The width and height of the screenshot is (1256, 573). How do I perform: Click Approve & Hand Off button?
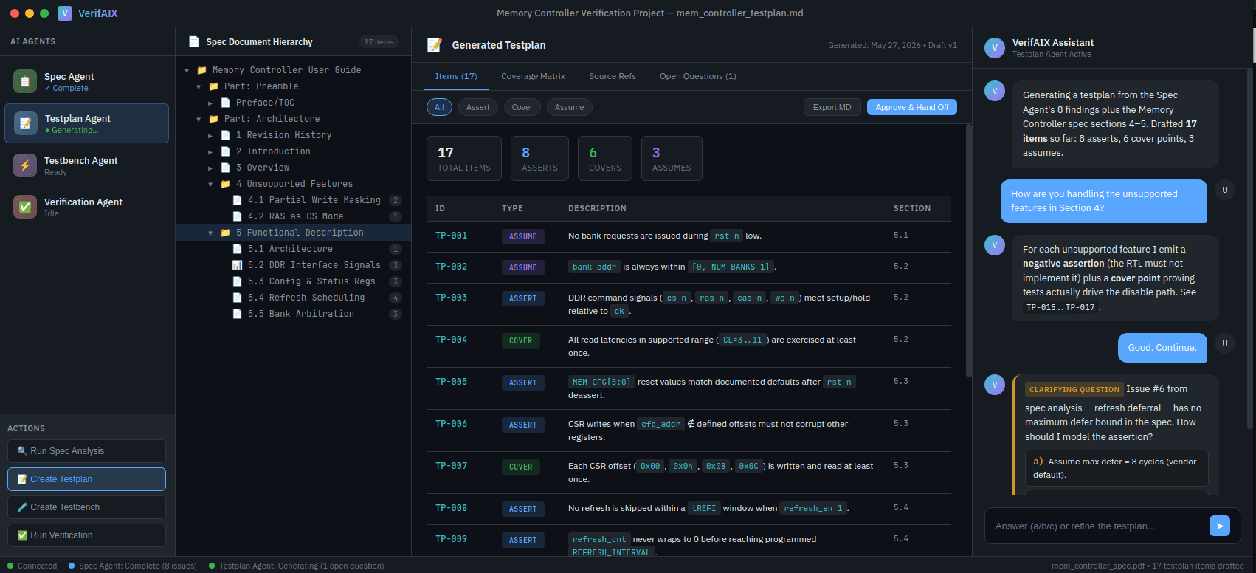coord(912,107)
